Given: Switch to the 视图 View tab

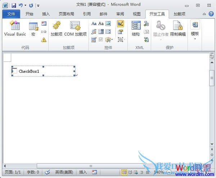Looking at the screenshot, I should pos(137,14).
